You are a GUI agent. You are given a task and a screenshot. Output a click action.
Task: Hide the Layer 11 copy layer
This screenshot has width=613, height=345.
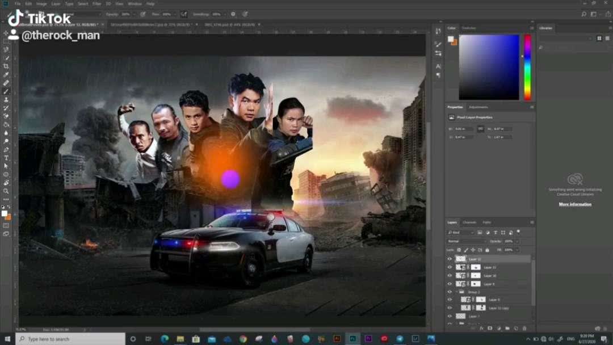click(x=449, y=307)
